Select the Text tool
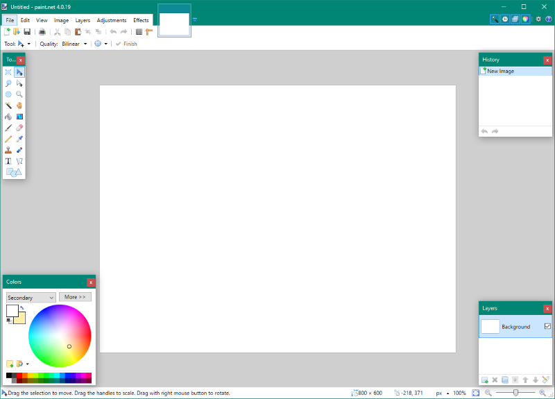This screenshot has width=555, height=399. tap(8, 161)
